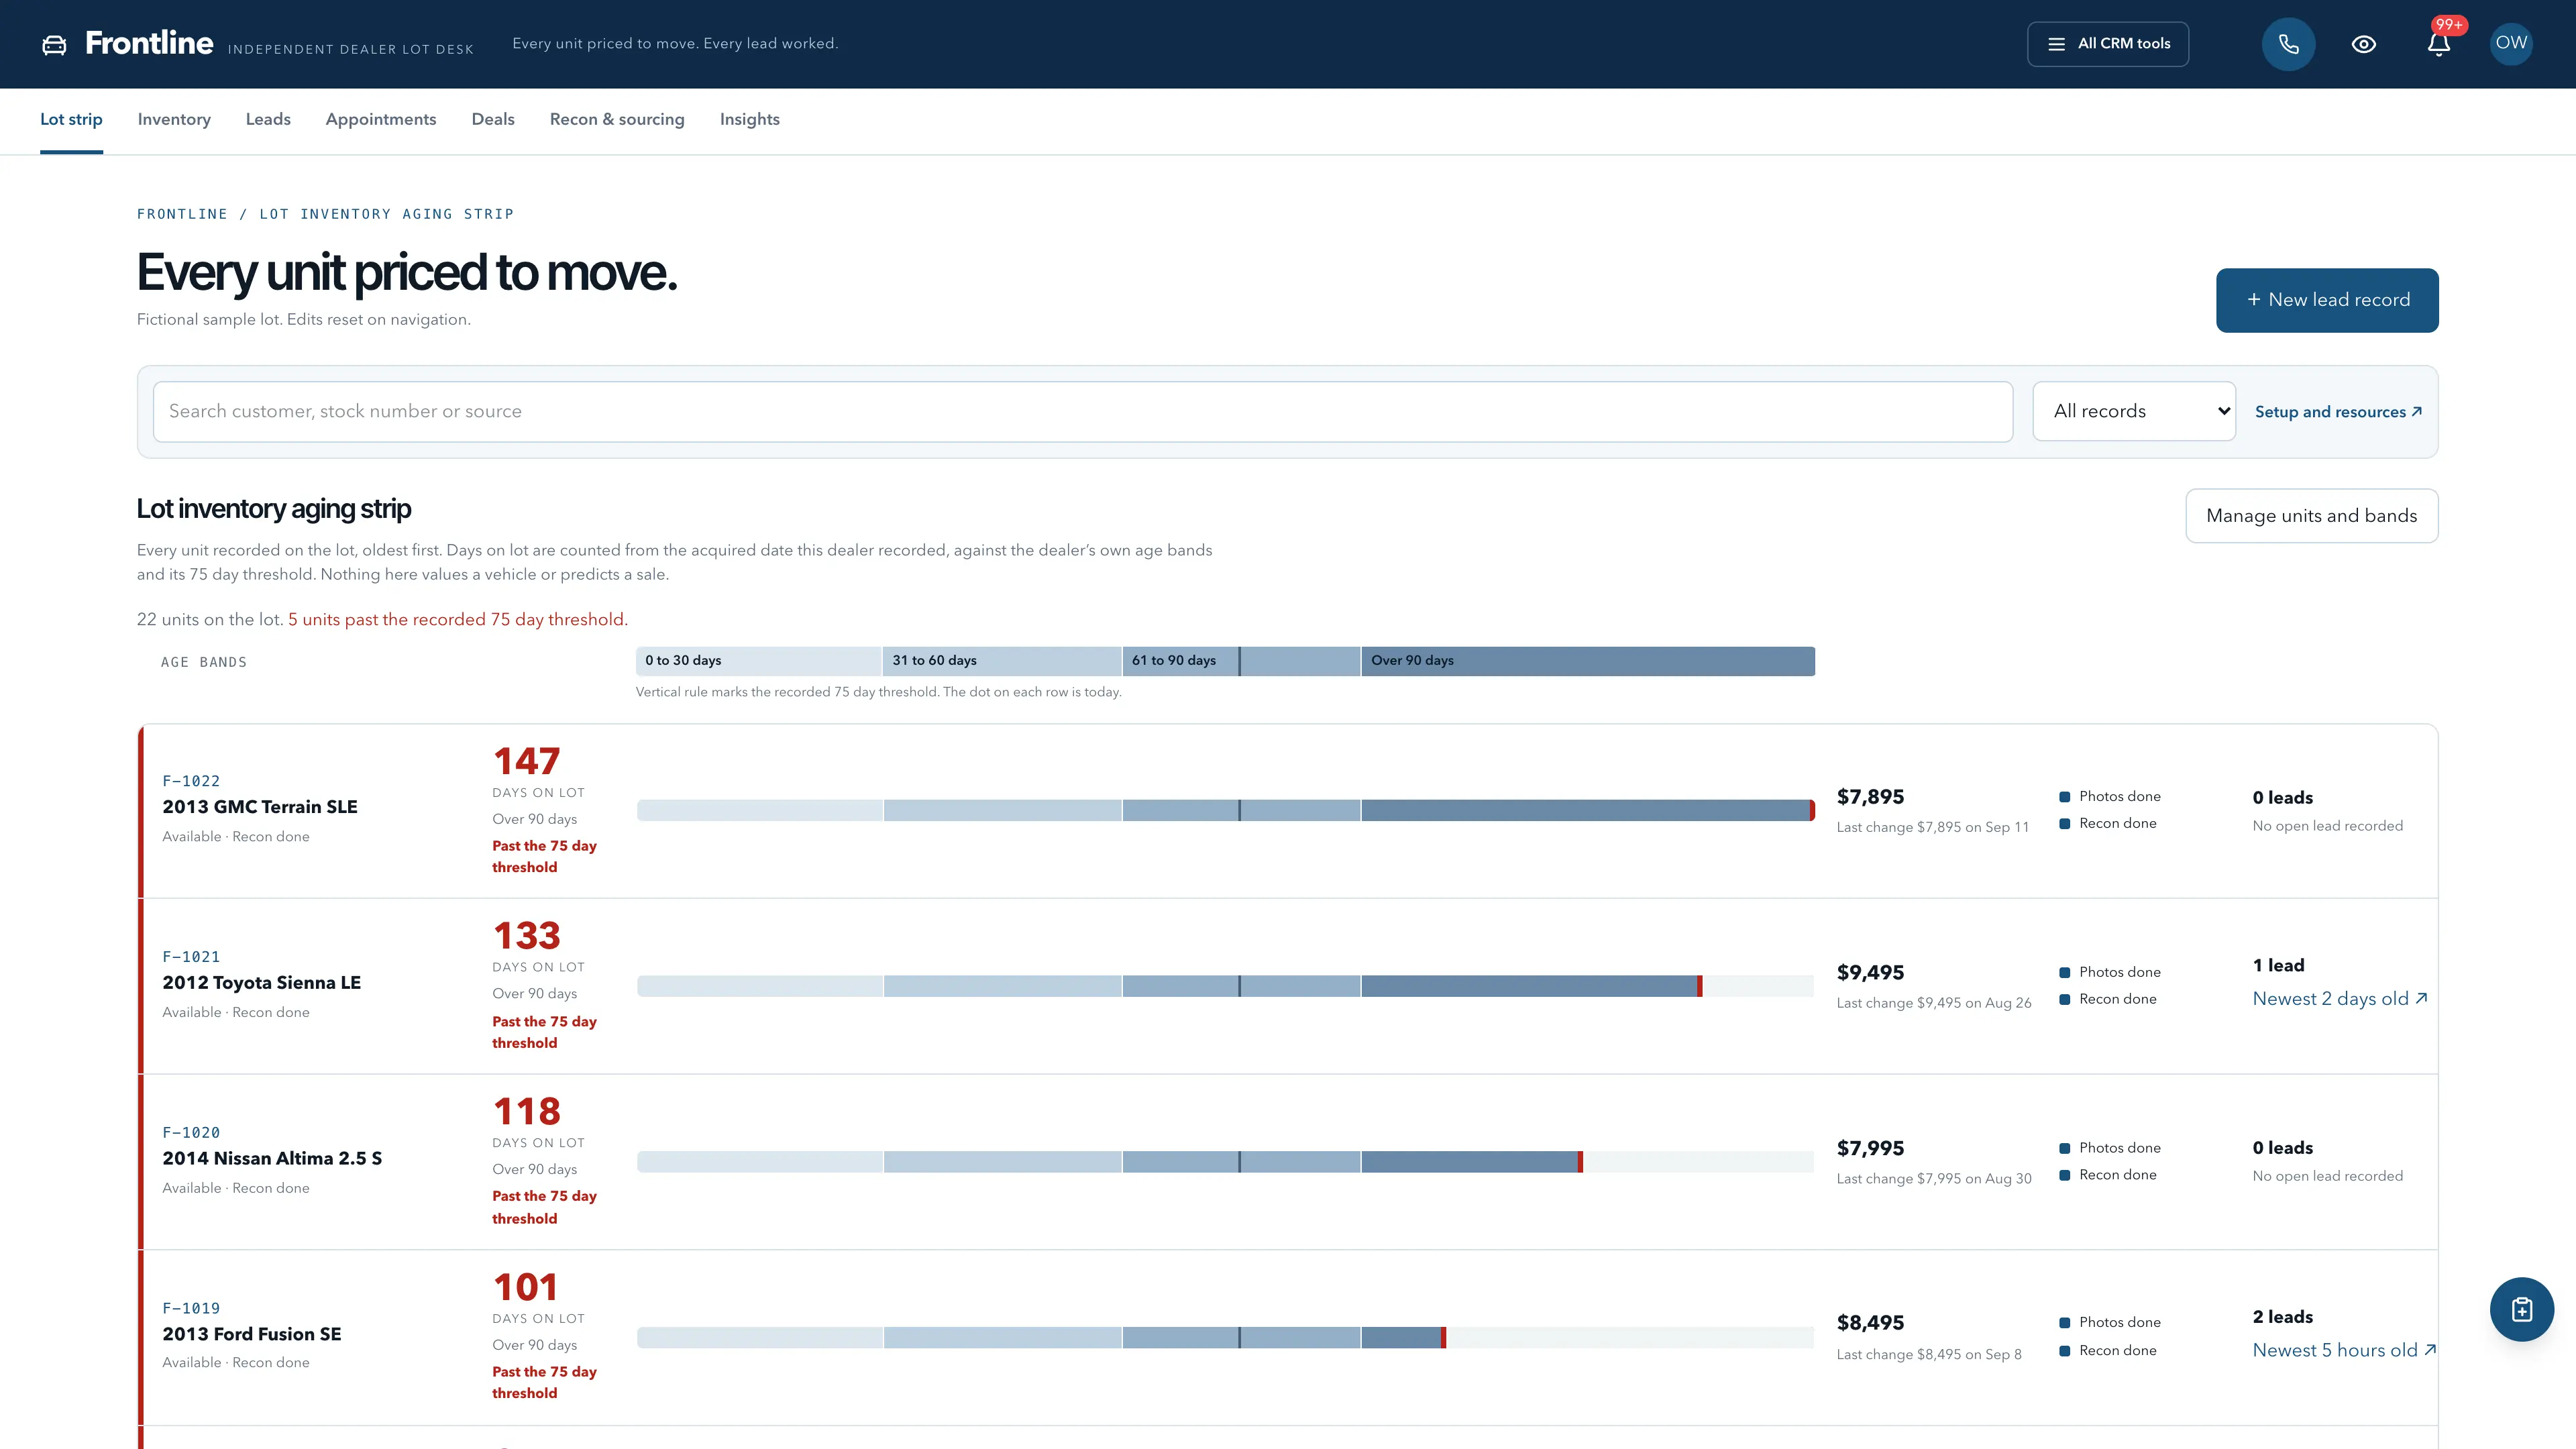Screen dimensions: 2576x1449
Task: Open the Appointments tab
Action: [x=381, y=120]
